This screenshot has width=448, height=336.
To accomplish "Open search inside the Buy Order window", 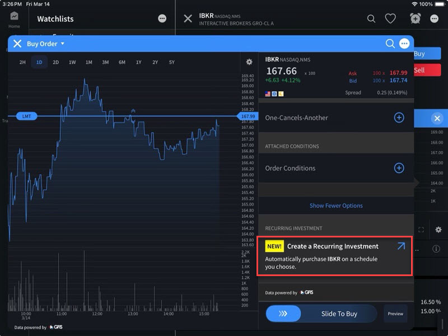I will [x=390, y=43].
